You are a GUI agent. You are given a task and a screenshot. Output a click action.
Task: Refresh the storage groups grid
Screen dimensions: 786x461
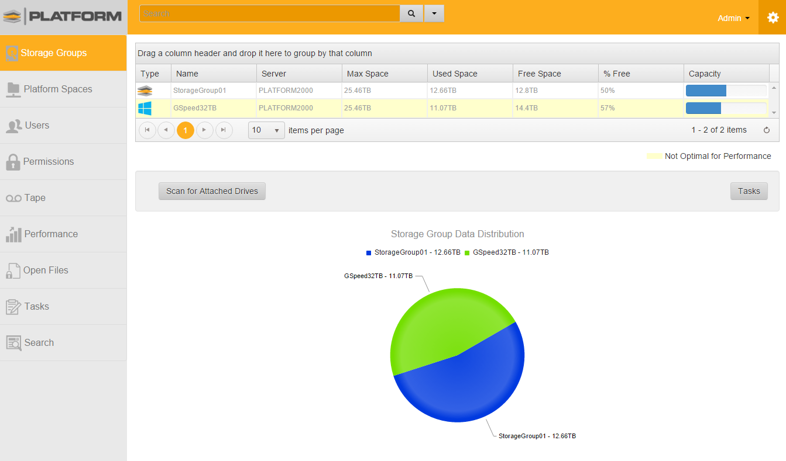pos(767,130)
